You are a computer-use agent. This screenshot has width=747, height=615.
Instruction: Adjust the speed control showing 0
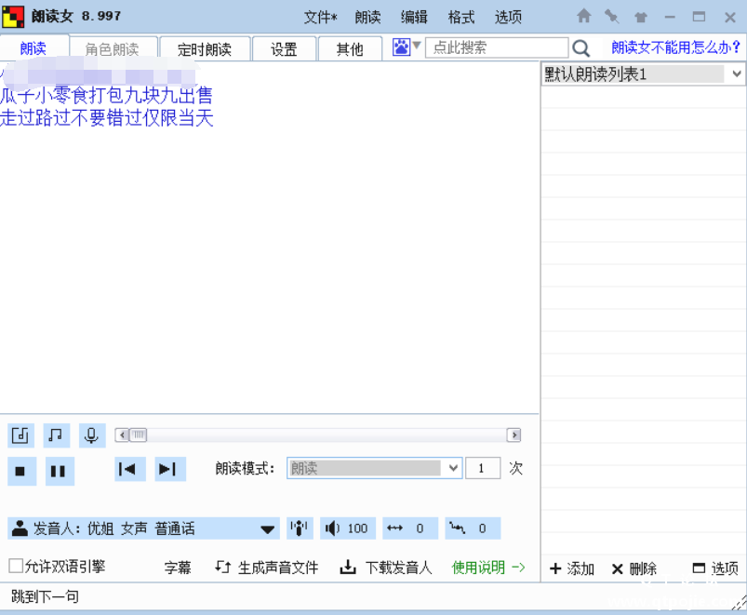click(x=410, y=528)
